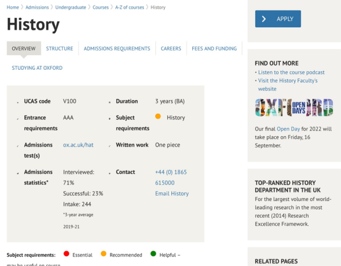Click the Find Out More heading
The image size is (341, 266).
[277, 63]
